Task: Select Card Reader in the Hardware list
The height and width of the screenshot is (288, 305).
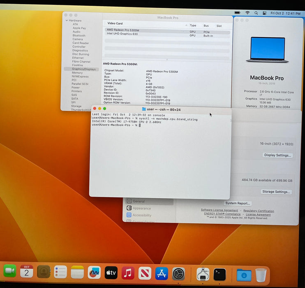Action: (x=81, y=43)
